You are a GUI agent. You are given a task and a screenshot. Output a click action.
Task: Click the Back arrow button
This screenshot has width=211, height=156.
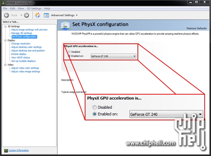tap(6, 15)
